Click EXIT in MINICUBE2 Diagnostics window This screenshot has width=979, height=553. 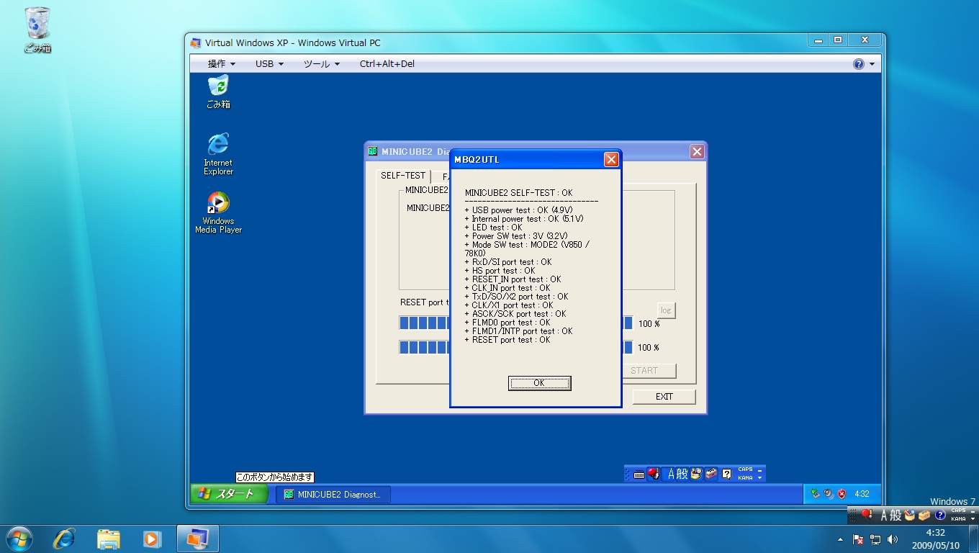(664, 397)
